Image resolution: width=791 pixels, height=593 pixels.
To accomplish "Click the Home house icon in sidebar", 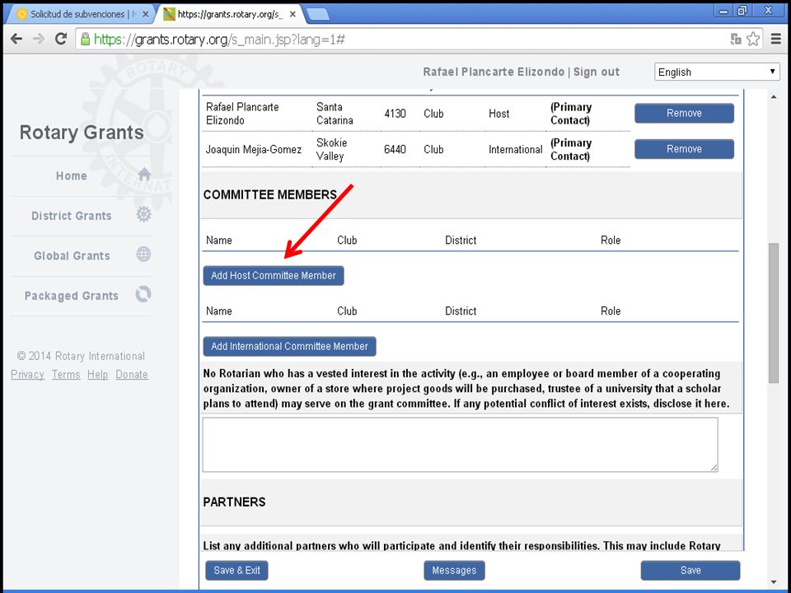I will tap(144, 175).
